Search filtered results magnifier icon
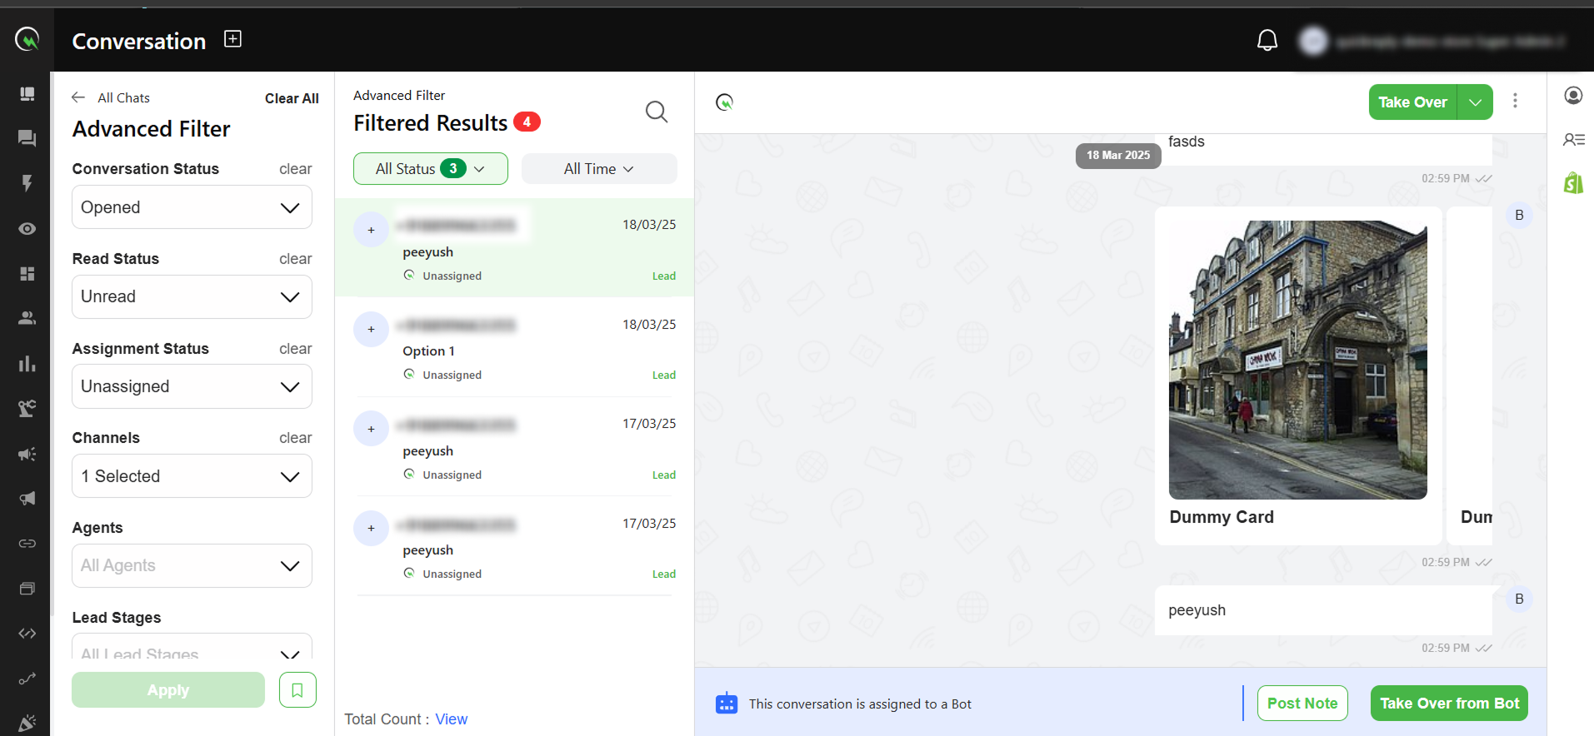The image size is (1594, 736). 657,112
